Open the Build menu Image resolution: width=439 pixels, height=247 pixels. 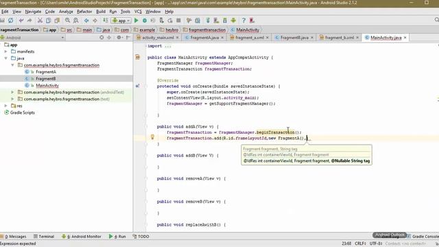[x=101, y=12]
